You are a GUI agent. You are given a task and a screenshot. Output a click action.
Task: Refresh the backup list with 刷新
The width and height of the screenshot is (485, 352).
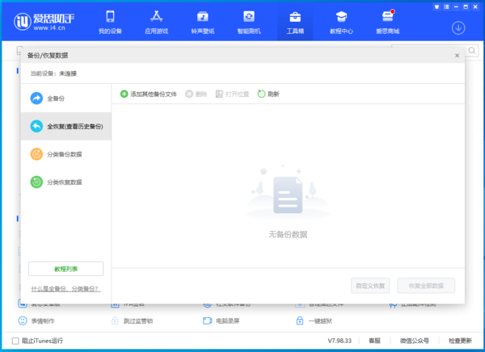268,94
